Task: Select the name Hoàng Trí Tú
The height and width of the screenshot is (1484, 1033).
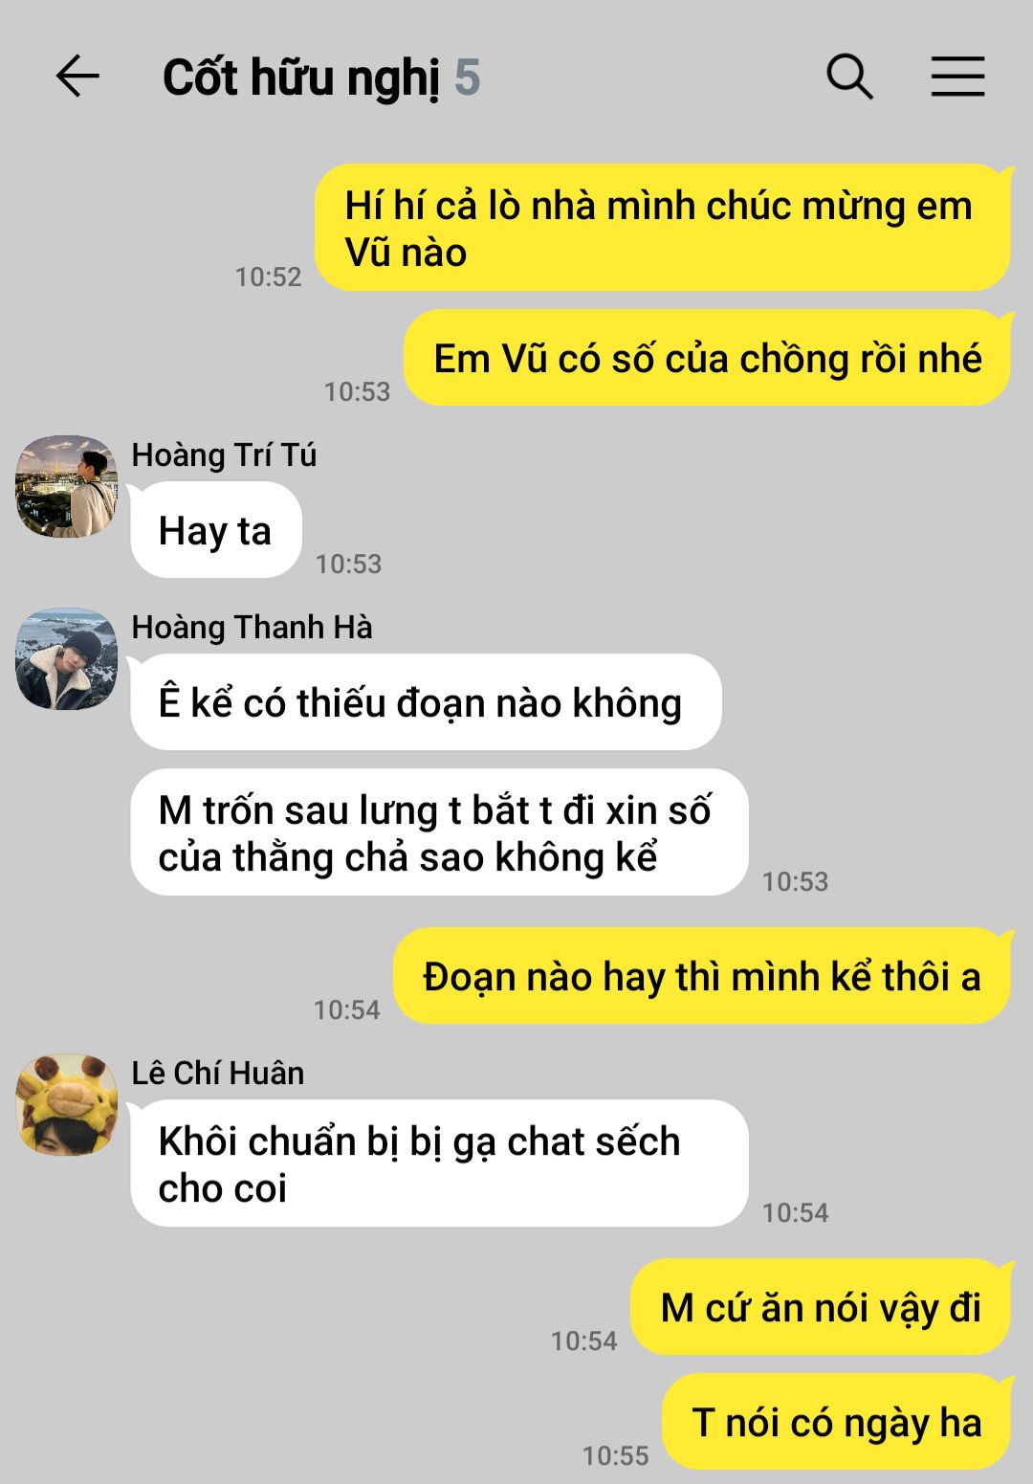Action: click(224, 454)
